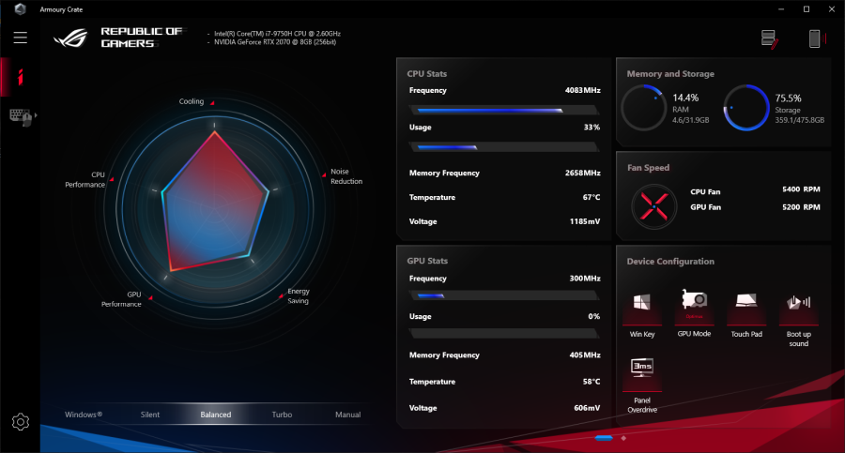Click the RAM usage circular gauge
The image size is (845, 453).
pyautogui.click(x=643, y=108)
